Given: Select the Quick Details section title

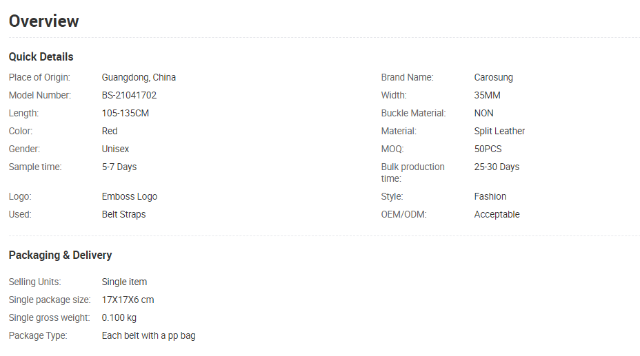Looking at the screenshot, I should coord(41,56).
